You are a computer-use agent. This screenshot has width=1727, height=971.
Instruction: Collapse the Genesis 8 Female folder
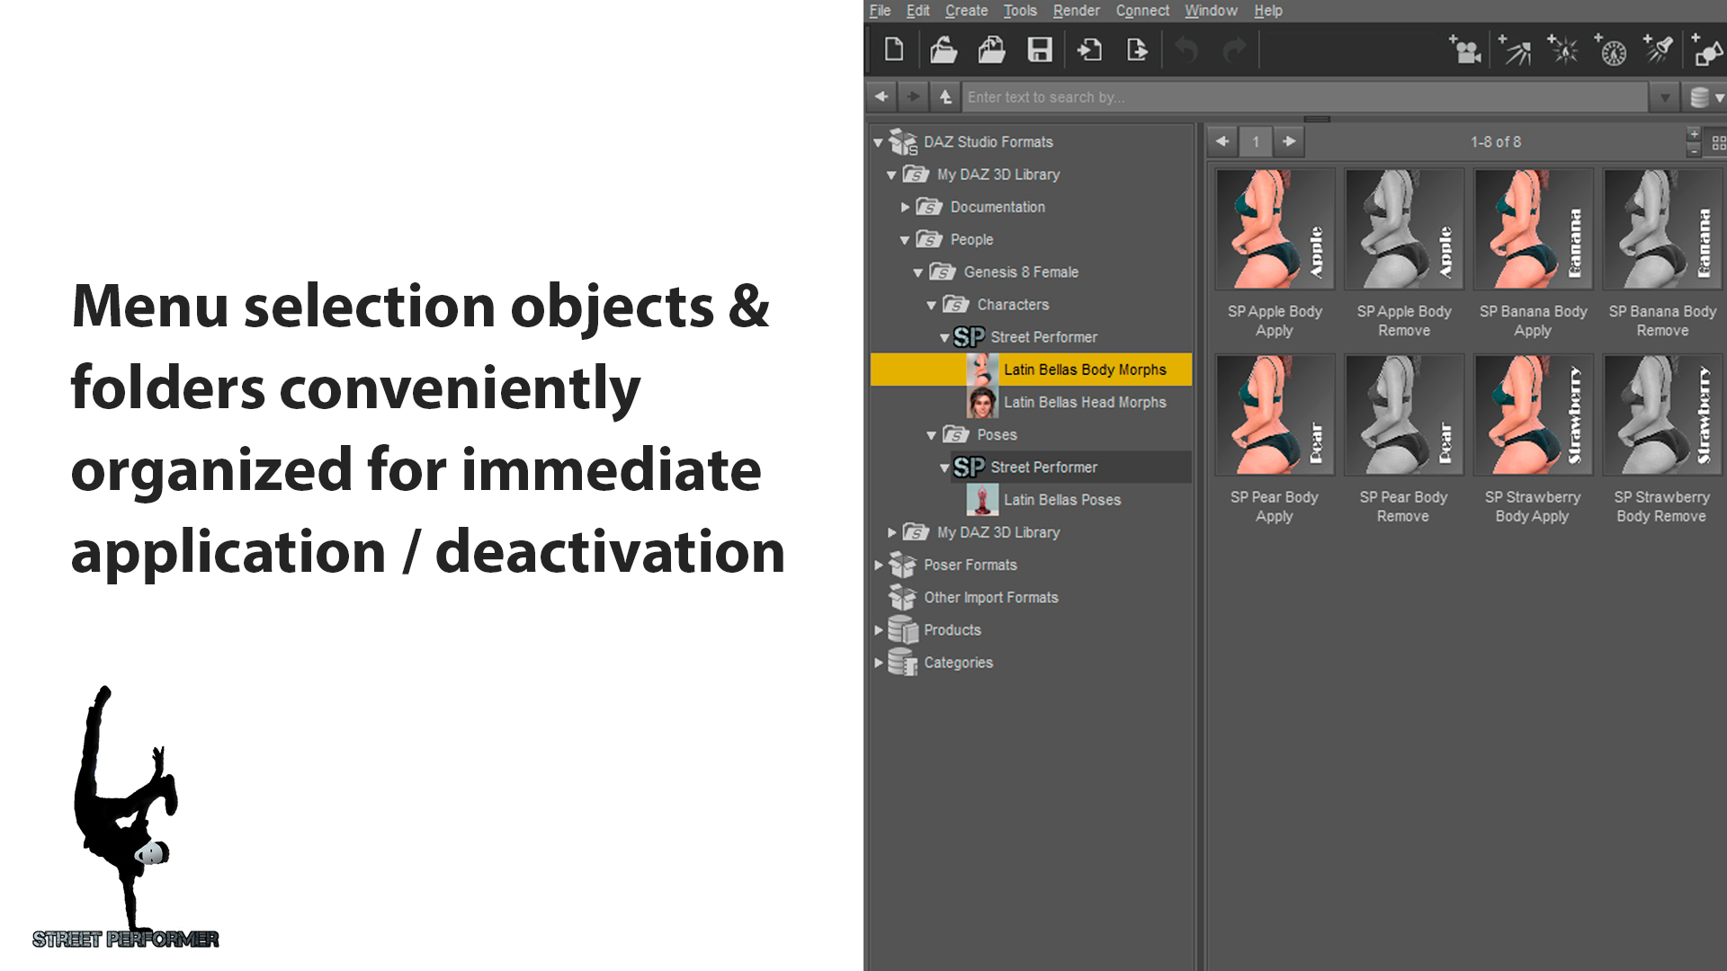[x=917, y=272]
